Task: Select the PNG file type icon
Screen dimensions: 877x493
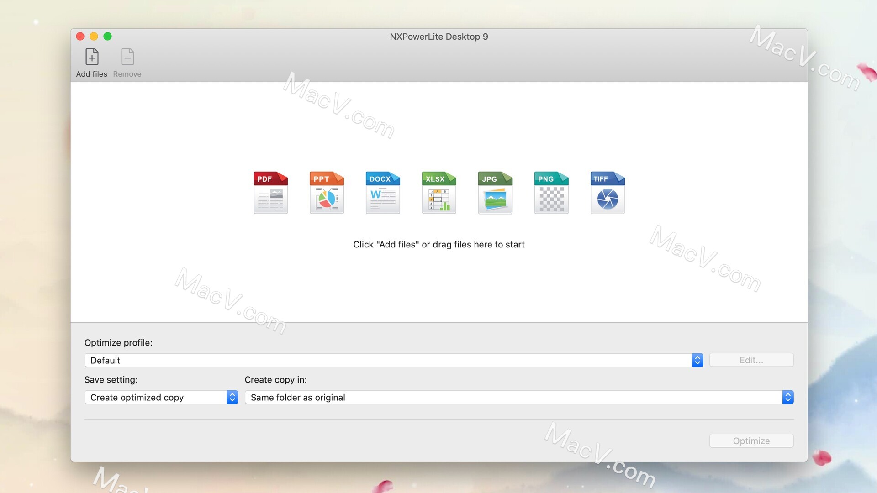Action: (x=551, y=192)
